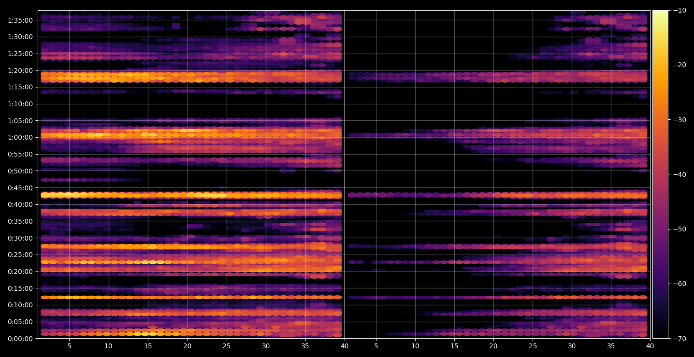Select the 0:15:00 tick label

click(20, 288)
